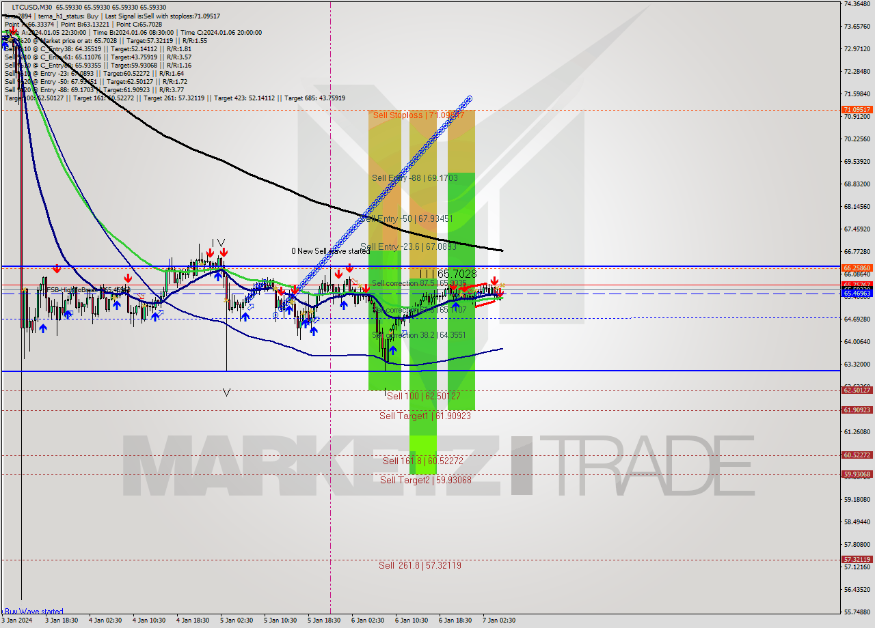
Task: Click the 64.00640 price axis value
Action: click(857, 341)
